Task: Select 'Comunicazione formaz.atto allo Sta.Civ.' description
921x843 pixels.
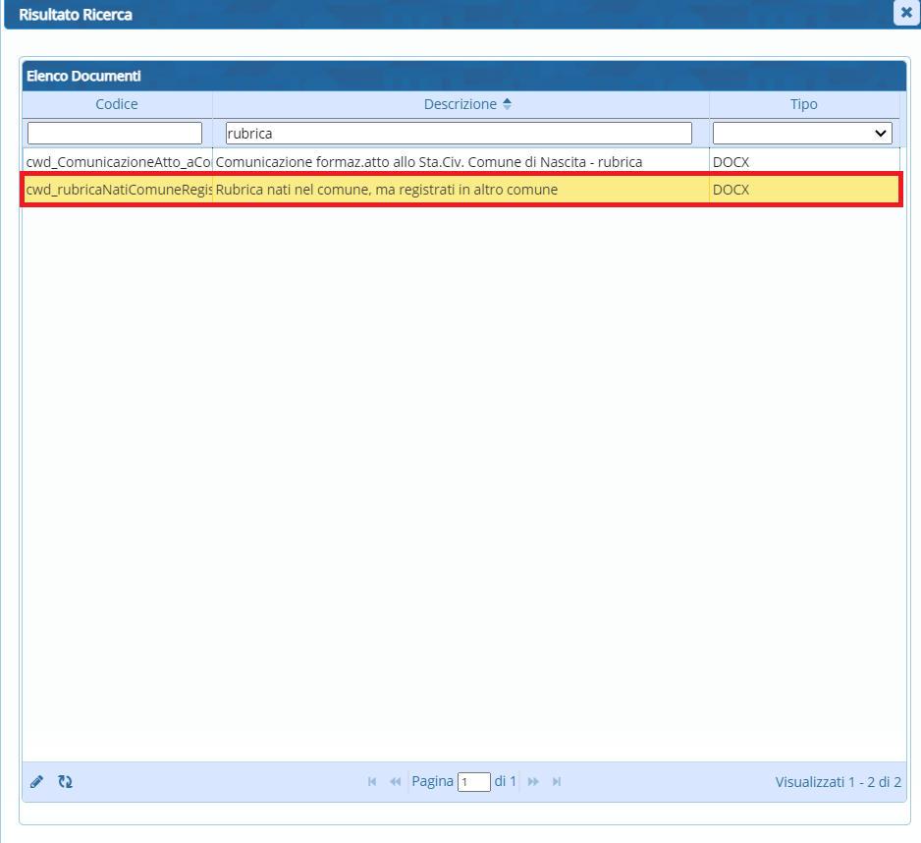Action: point(460,162)
